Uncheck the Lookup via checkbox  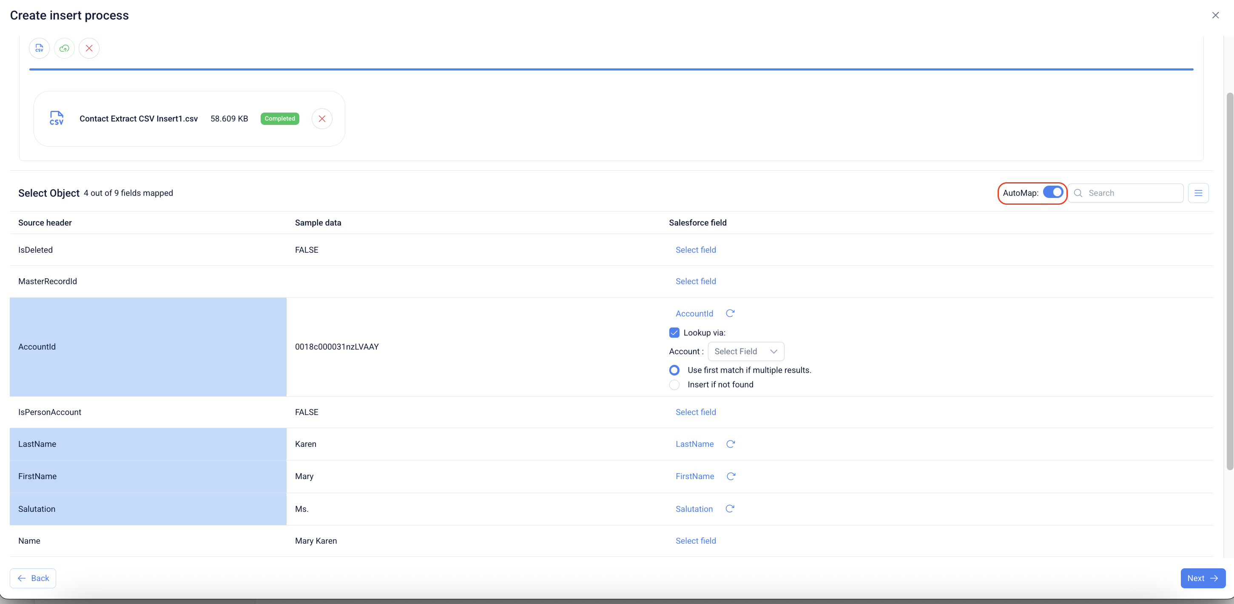pyautogui.click(x=674, y=333)
